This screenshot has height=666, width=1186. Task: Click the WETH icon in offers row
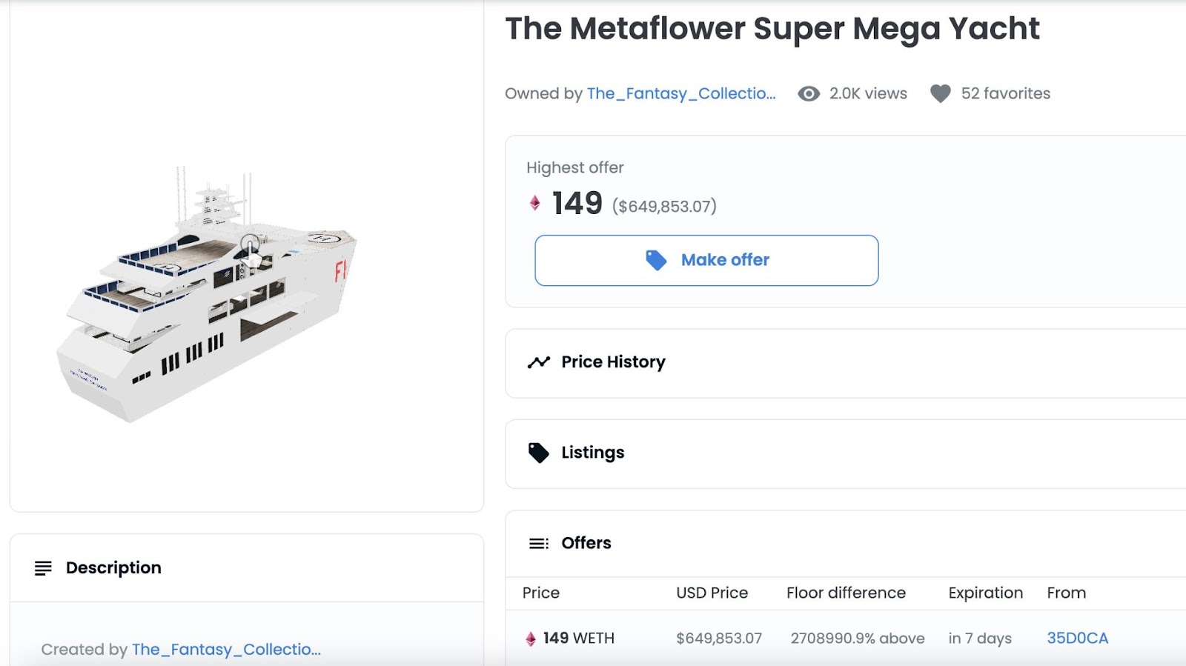point(531,639)
